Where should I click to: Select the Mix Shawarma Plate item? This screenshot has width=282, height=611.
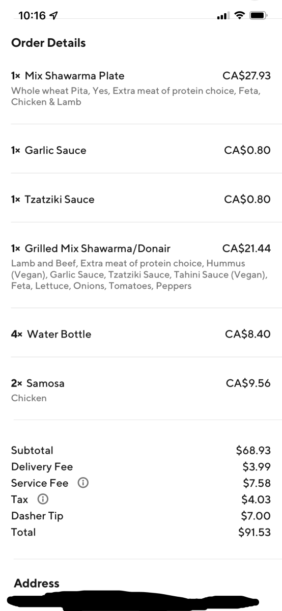click(x=141, y=89)
